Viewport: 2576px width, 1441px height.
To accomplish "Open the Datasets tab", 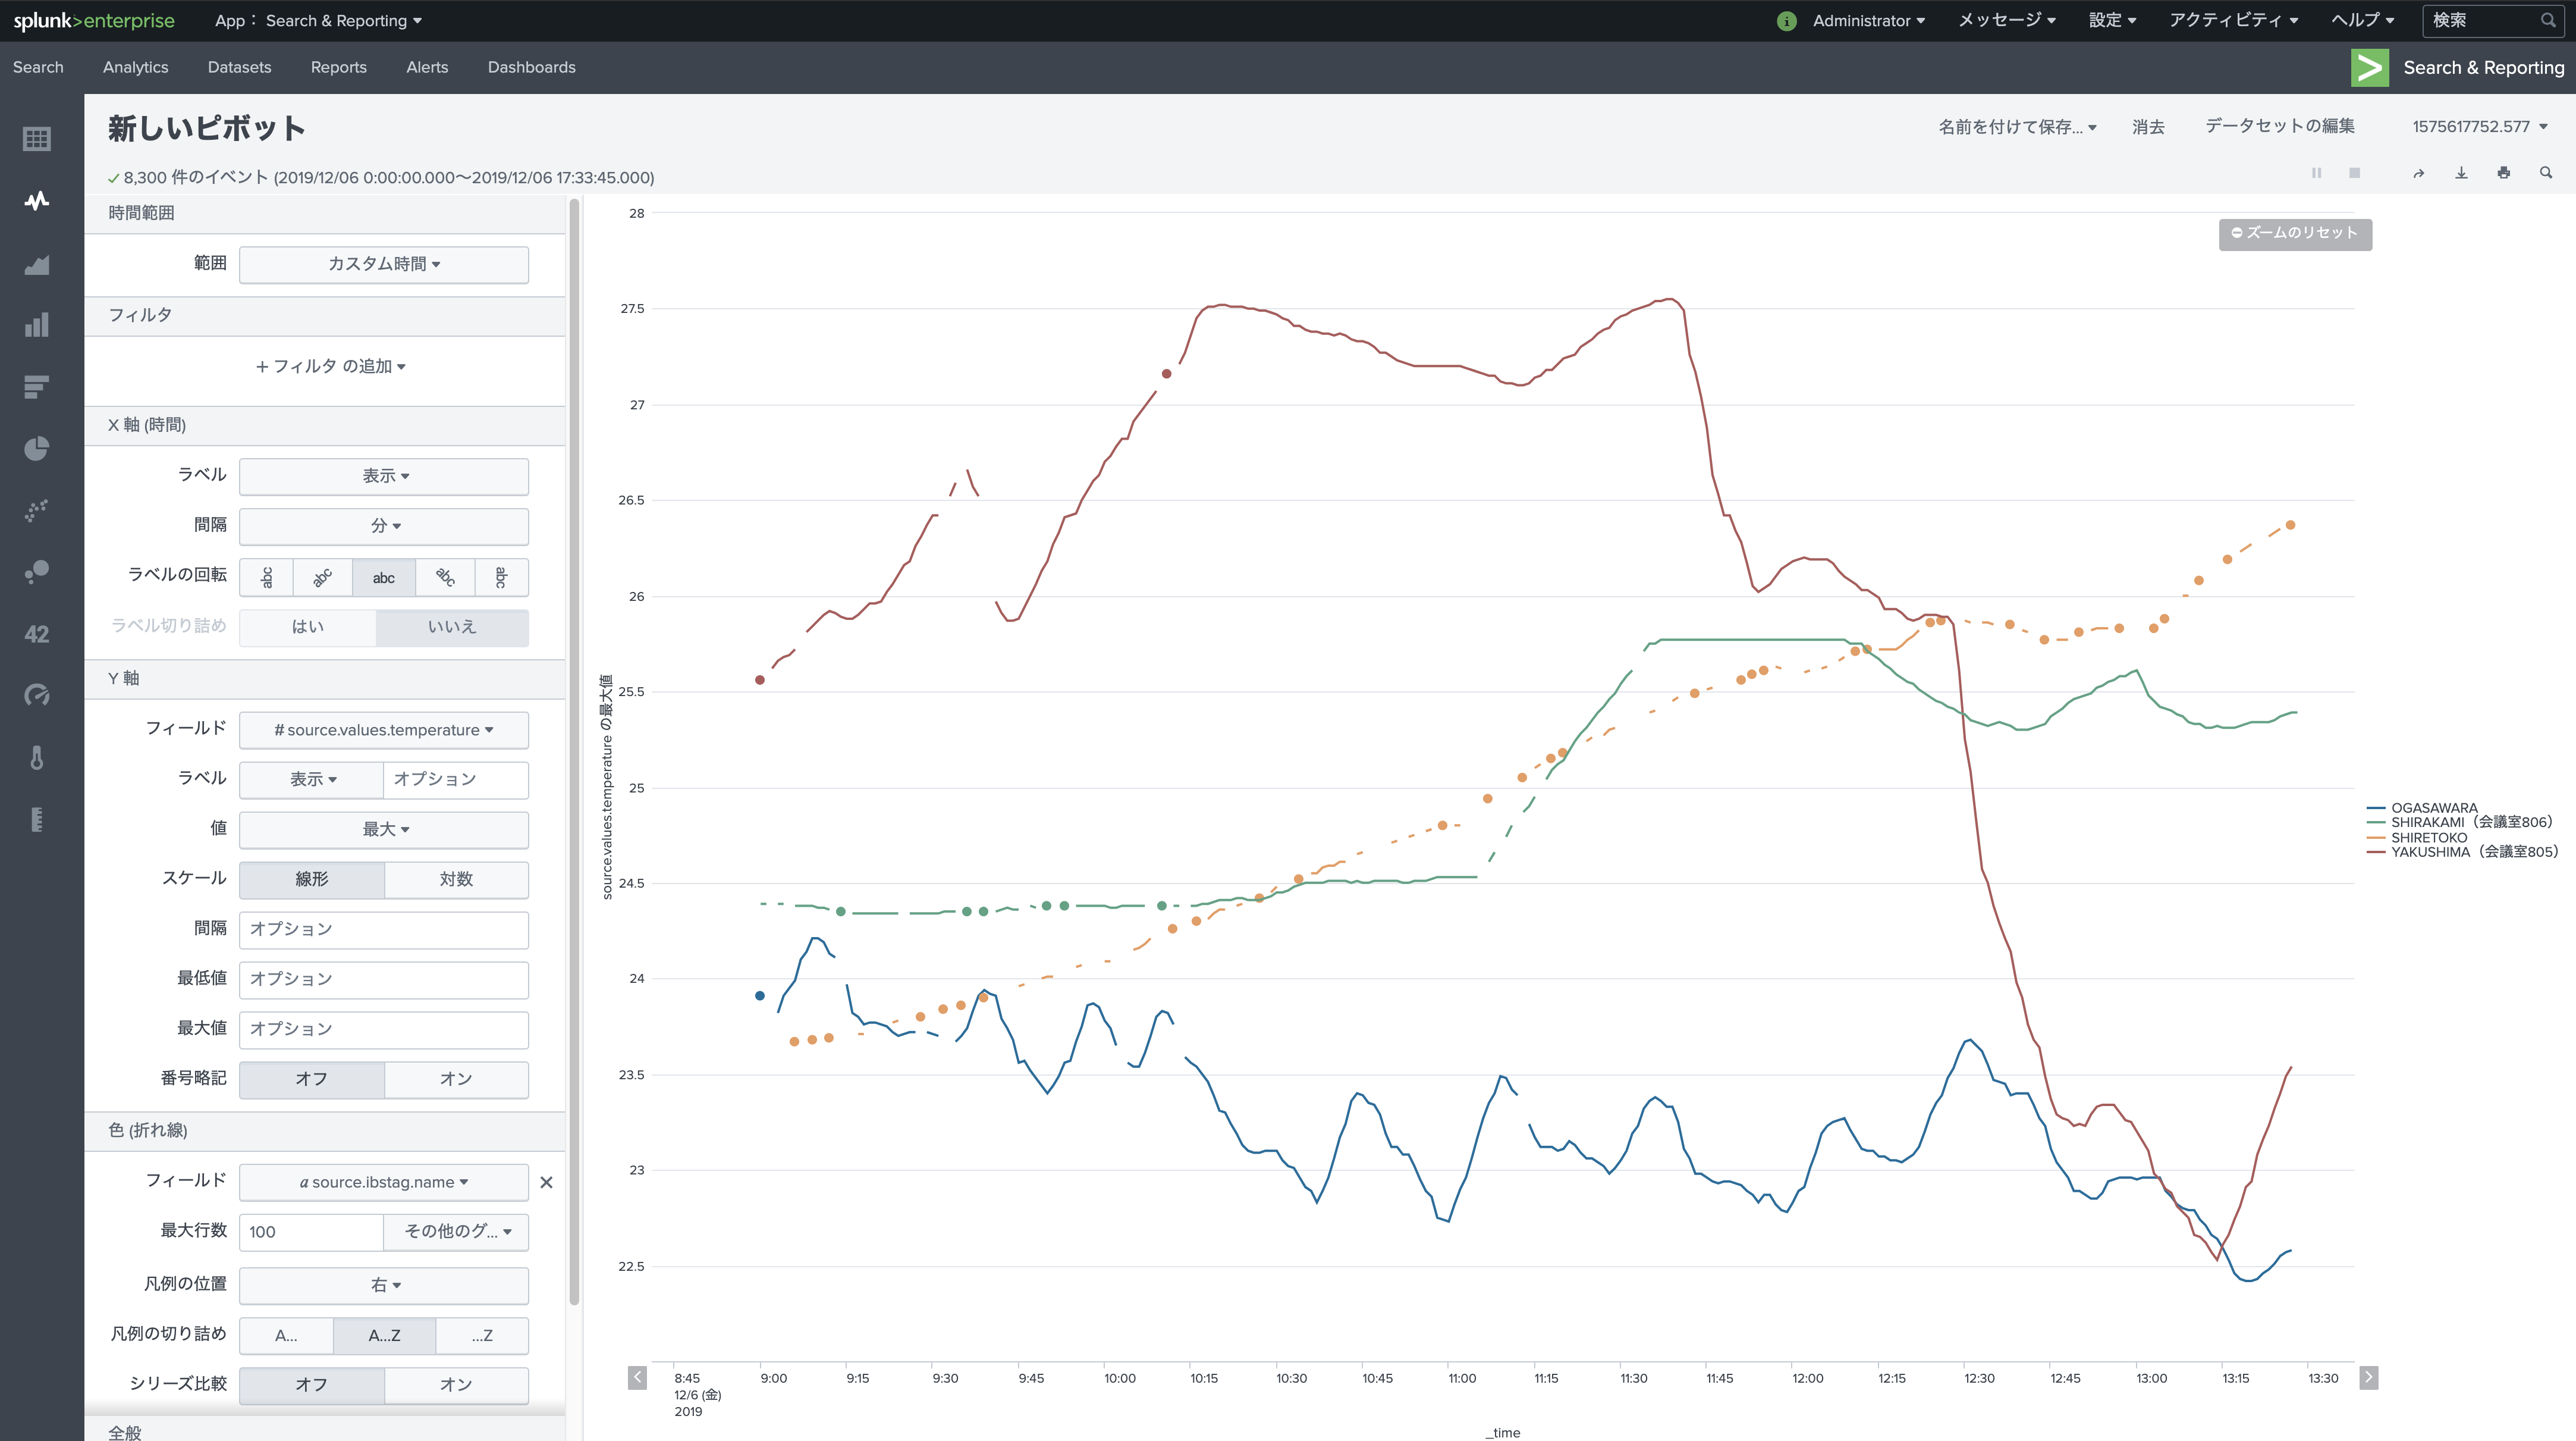I will (x=239, y=67).
